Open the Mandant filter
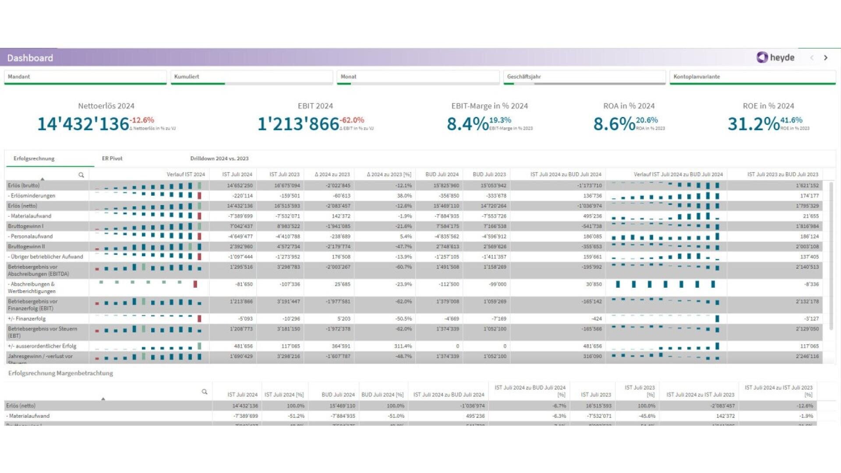The height and width of the screenshot is (473, 841). 85,77
